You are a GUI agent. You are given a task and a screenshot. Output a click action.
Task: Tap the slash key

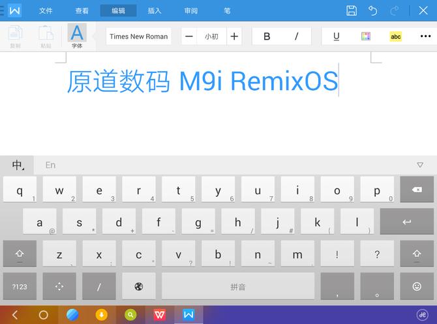[99, 286]
